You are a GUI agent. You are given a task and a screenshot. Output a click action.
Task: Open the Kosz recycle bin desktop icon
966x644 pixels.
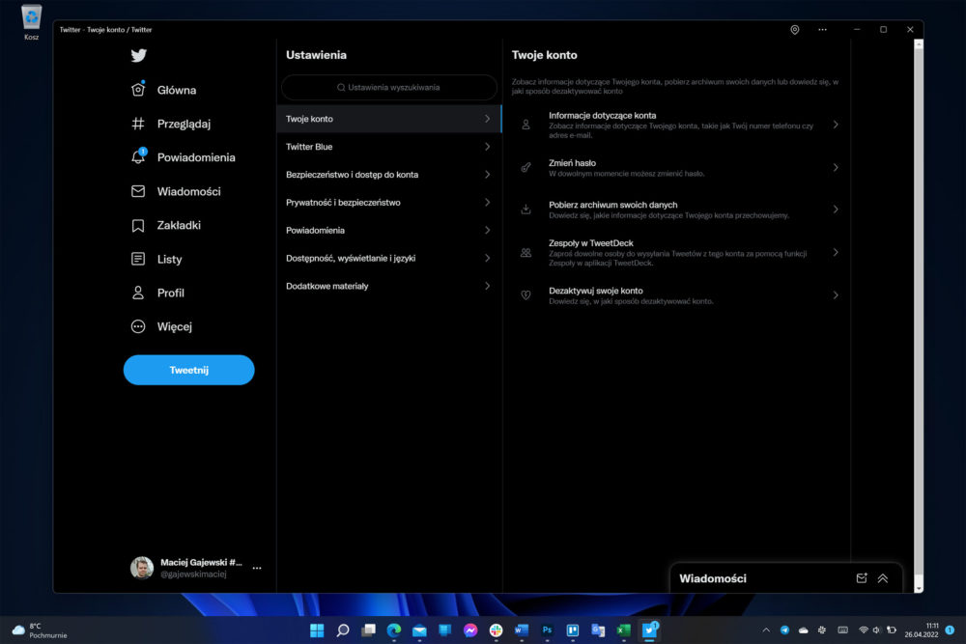click(32, 22)
